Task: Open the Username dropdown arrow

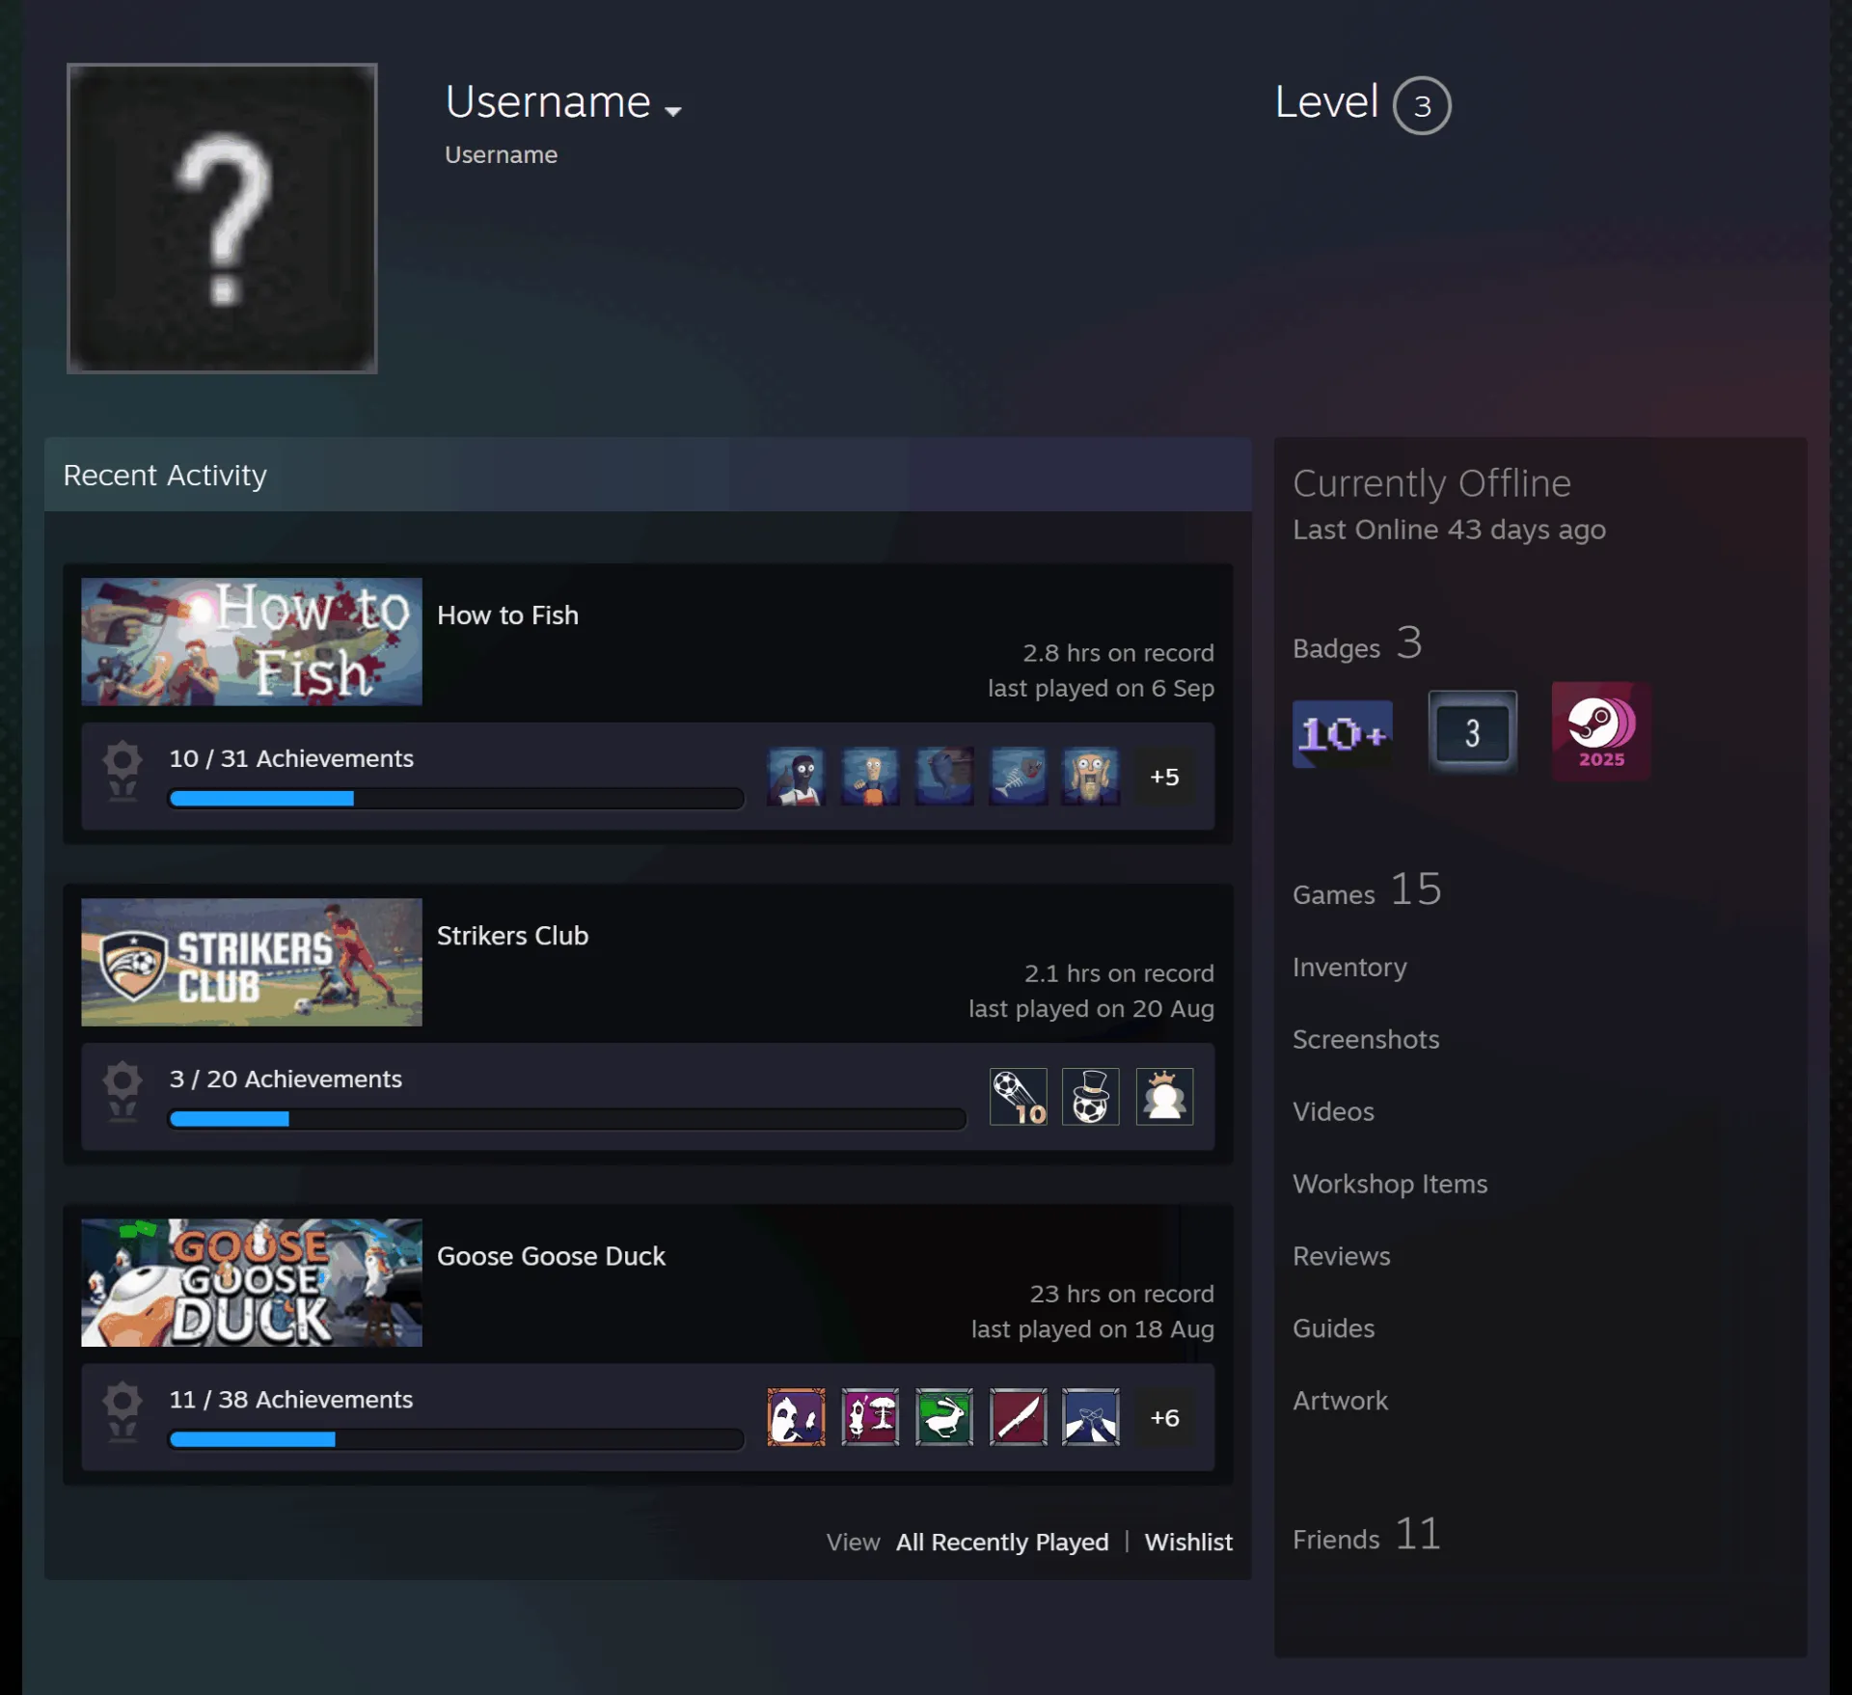Action: 672,111
